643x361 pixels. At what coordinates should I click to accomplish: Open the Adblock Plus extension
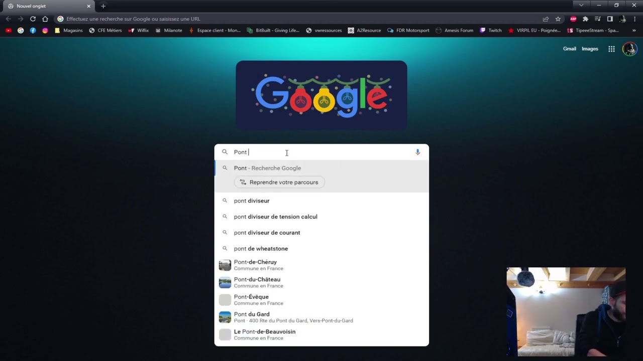(x=573, y=19)
